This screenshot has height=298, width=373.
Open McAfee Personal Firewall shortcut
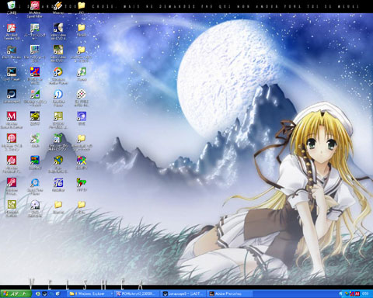pyautogui.click(x=12, y=161)
